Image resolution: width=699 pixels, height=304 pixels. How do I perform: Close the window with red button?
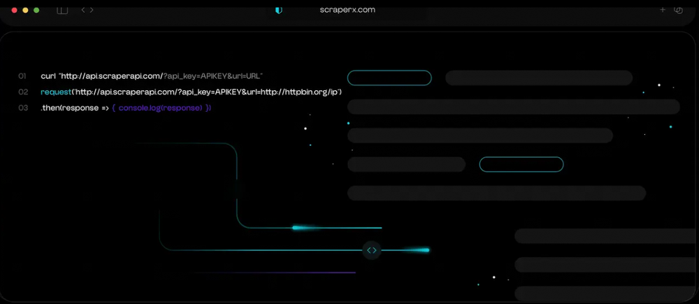coord(14,10)
